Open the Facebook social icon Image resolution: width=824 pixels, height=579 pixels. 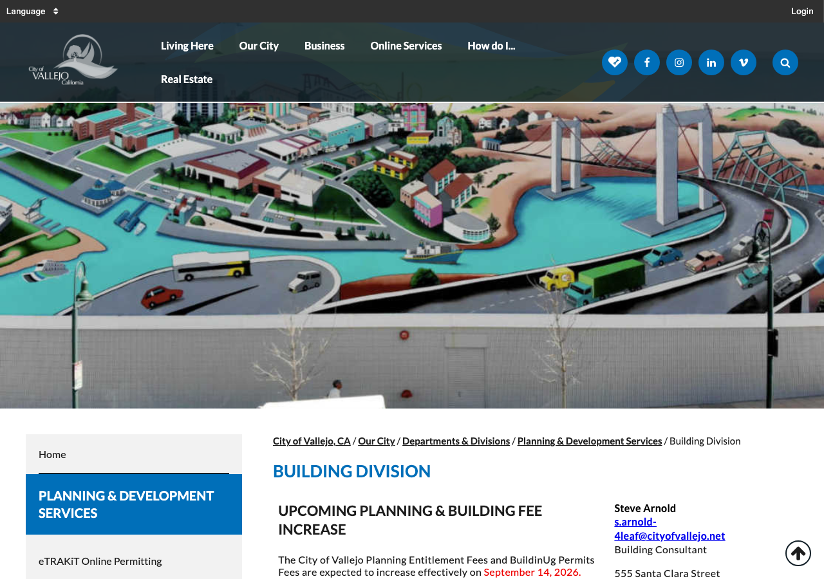click(x=647, y=62)
